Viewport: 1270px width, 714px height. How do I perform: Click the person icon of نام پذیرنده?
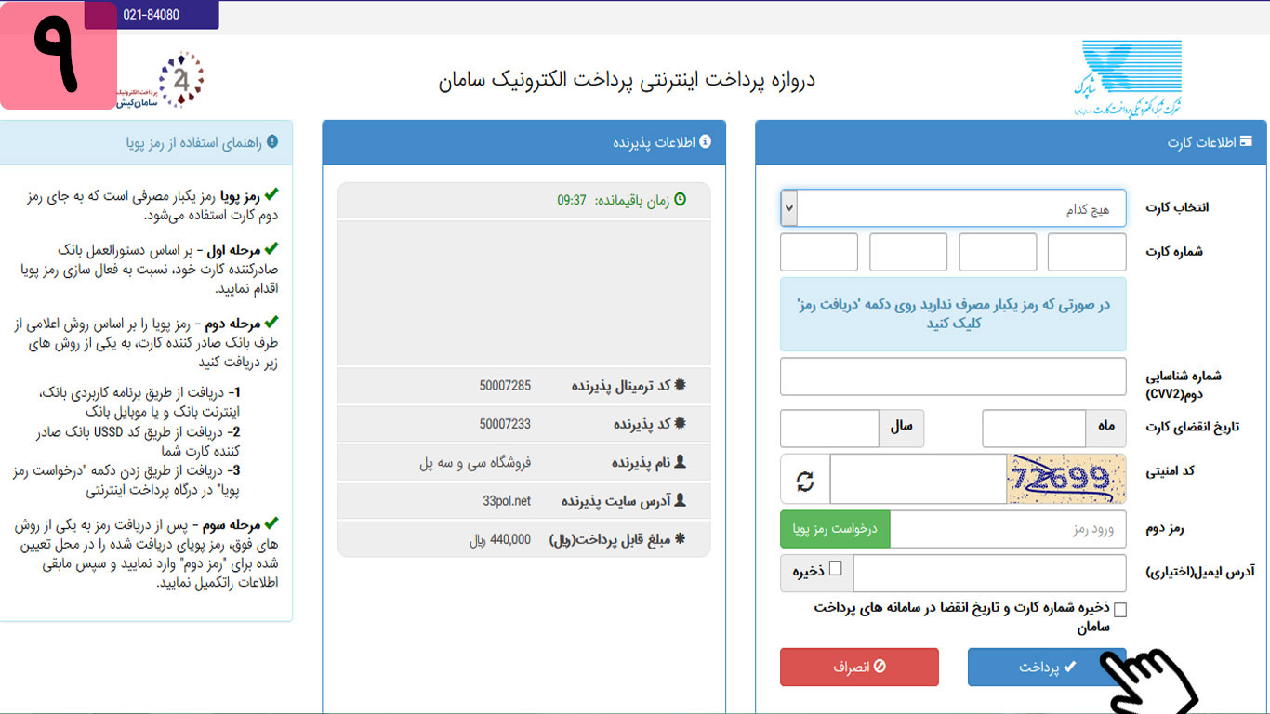[680, 461]
